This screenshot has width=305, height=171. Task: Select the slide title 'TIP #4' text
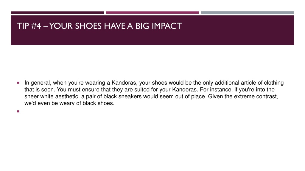pyautogui.click(x=29, y=26)
